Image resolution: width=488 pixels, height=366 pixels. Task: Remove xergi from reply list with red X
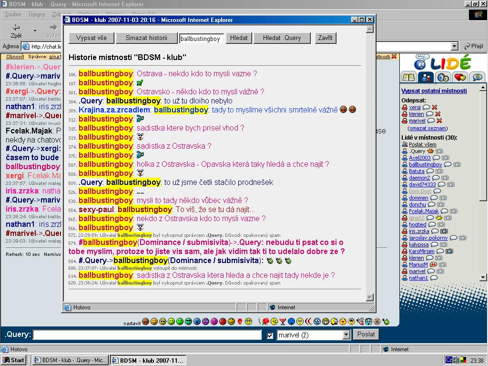pos(435,107)
